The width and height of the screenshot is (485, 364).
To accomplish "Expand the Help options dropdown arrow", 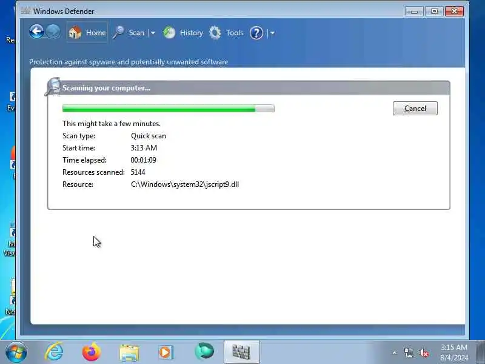I will tap(272, 33).
